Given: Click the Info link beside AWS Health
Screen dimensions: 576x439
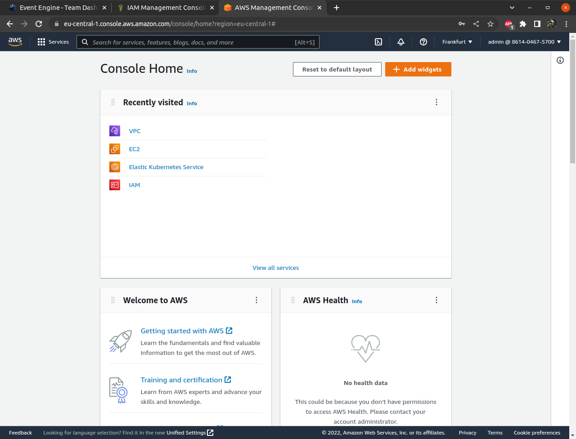Looking at the screenshot, I should (357, 301).
